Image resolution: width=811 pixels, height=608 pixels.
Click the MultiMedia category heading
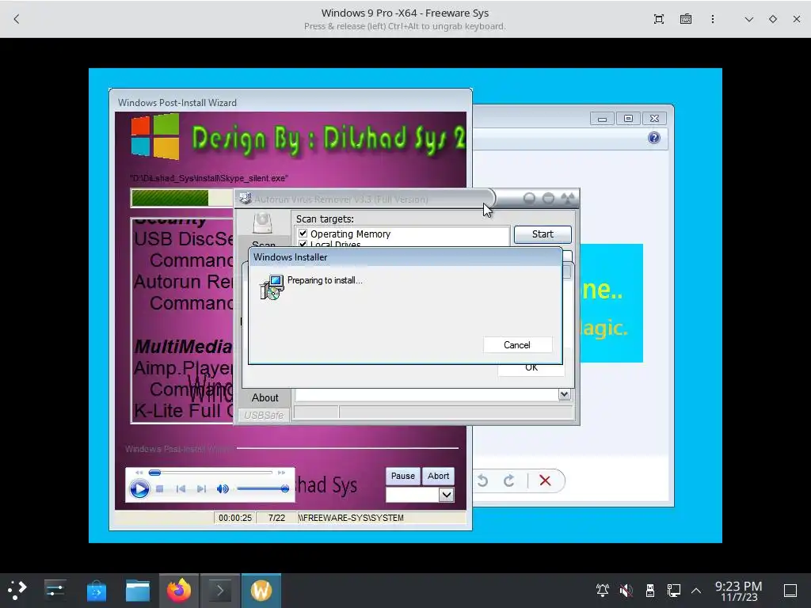[x=183, y=347]
